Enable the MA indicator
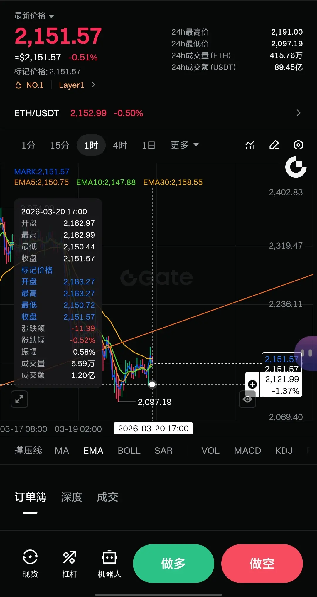317x597 pixels. [x=62, y=451]
